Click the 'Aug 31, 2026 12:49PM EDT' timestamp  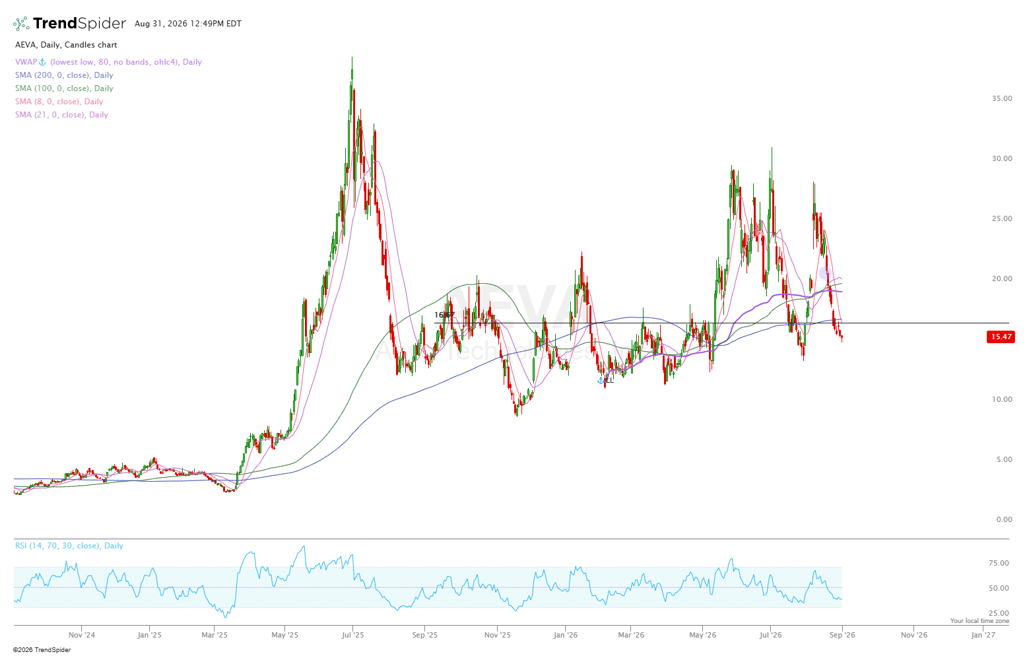pos(188,24)
